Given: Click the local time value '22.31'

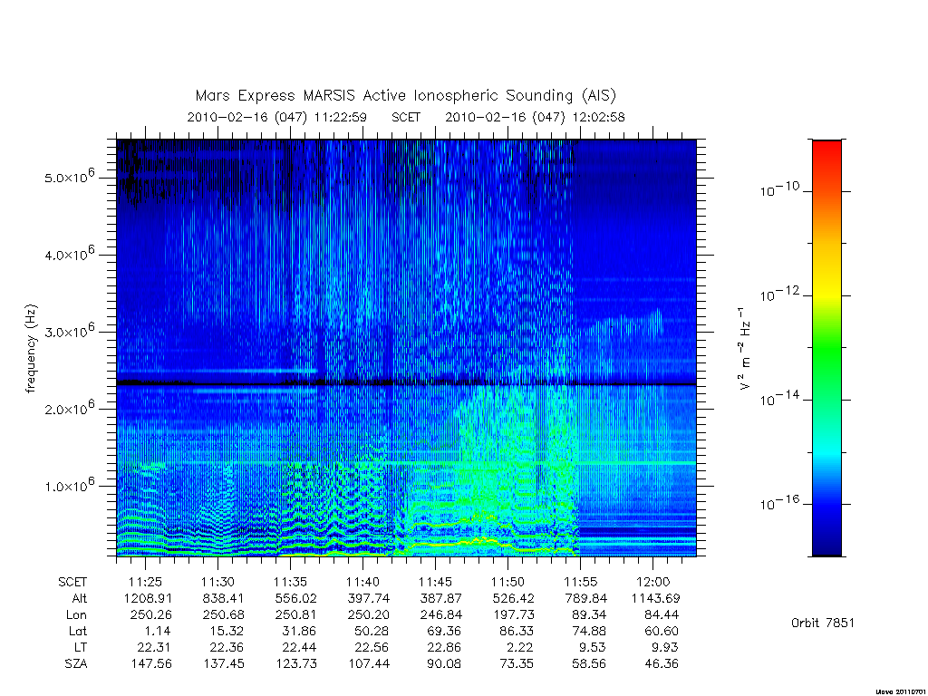Looking at the screenshot, I should 154,647.
